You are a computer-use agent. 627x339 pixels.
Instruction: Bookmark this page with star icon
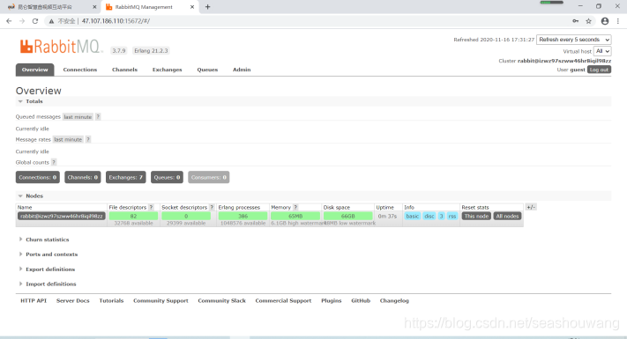point(588,21)
